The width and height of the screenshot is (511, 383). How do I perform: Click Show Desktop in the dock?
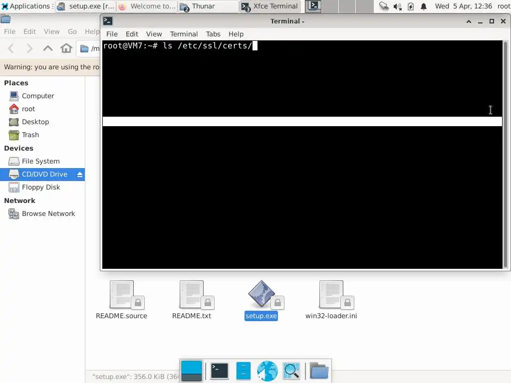click(x=192, y=371)
